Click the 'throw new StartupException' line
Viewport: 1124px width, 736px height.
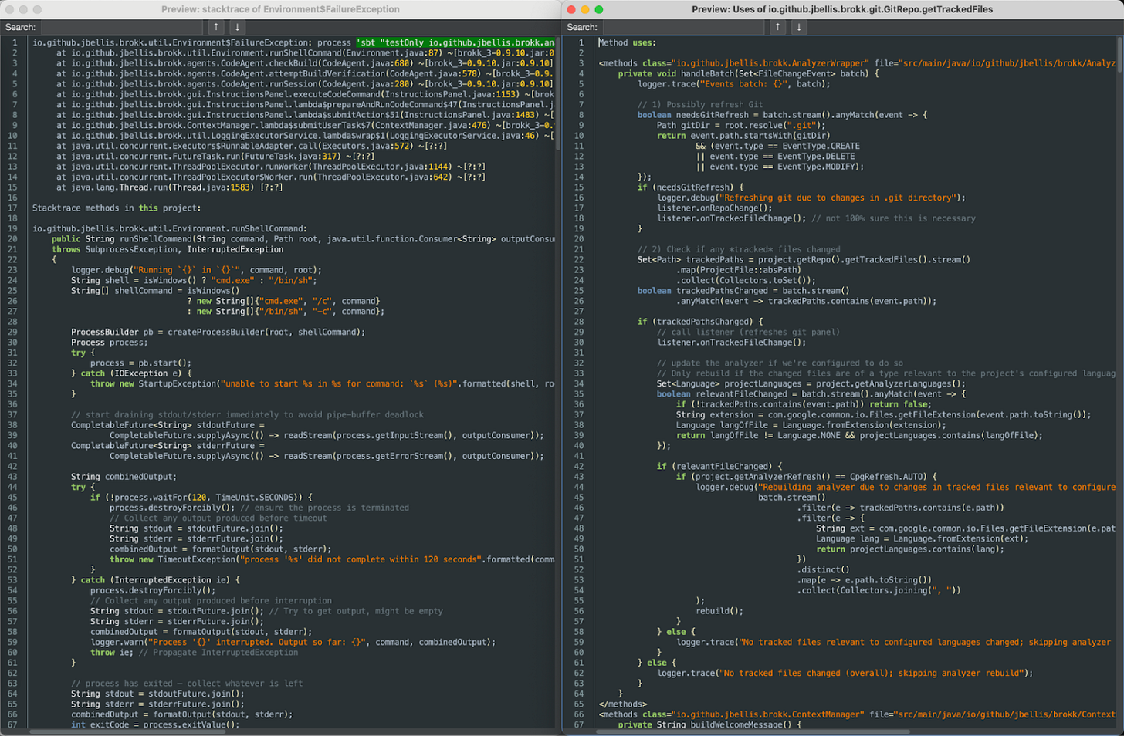323,383
